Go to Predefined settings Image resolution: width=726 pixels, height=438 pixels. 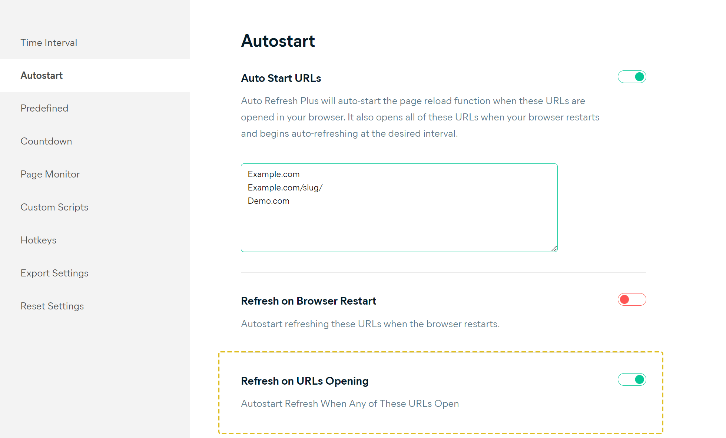pyautogui.click(x=44, y=108)
